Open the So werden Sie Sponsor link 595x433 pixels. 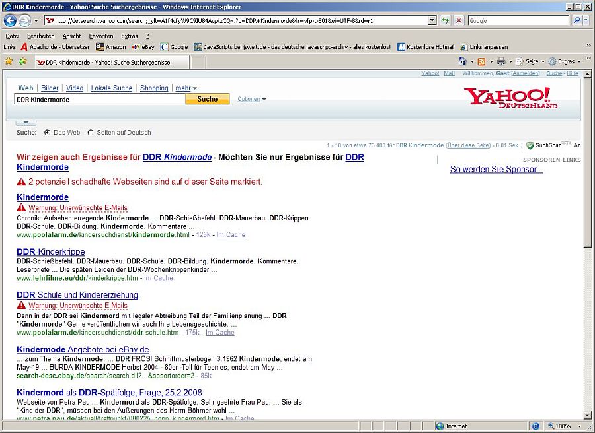[496, 170]
